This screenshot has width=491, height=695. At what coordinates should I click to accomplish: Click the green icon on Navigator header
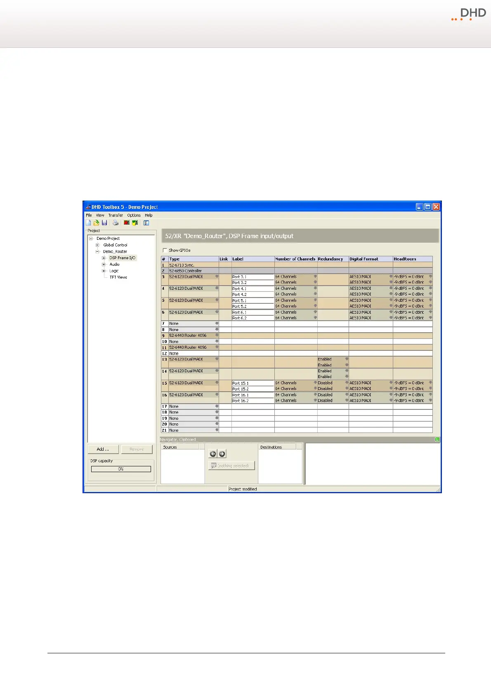point(437,440)
